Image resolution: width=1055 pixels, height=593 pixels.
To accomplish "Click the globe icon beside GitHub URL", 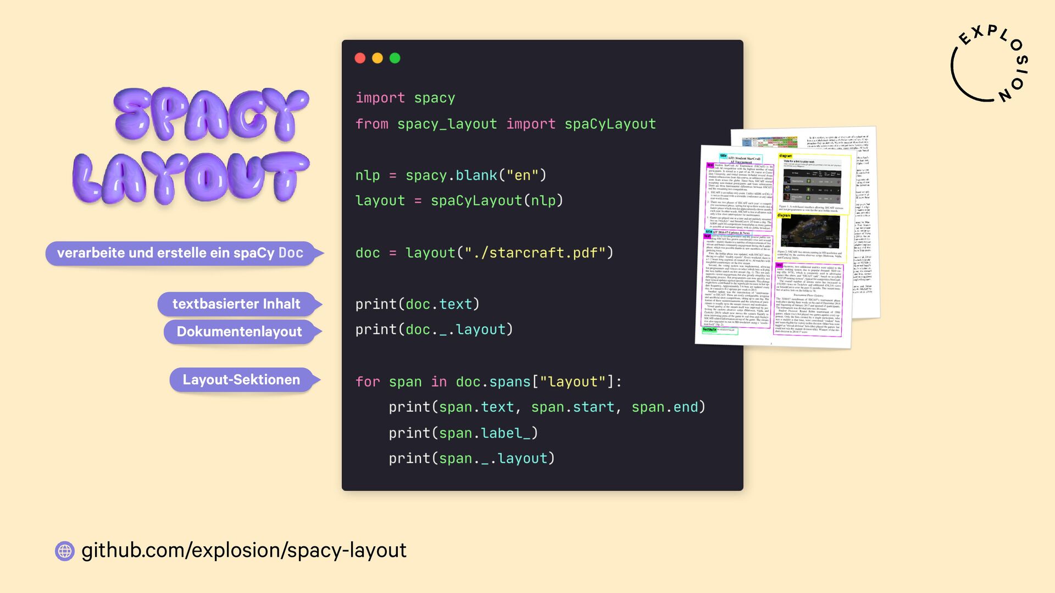I will [x=65, y=551].
